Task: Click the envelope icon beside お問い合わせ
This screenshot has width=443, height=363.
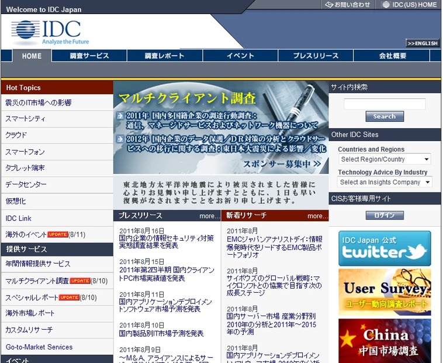Action: click(x=329, y=5)
